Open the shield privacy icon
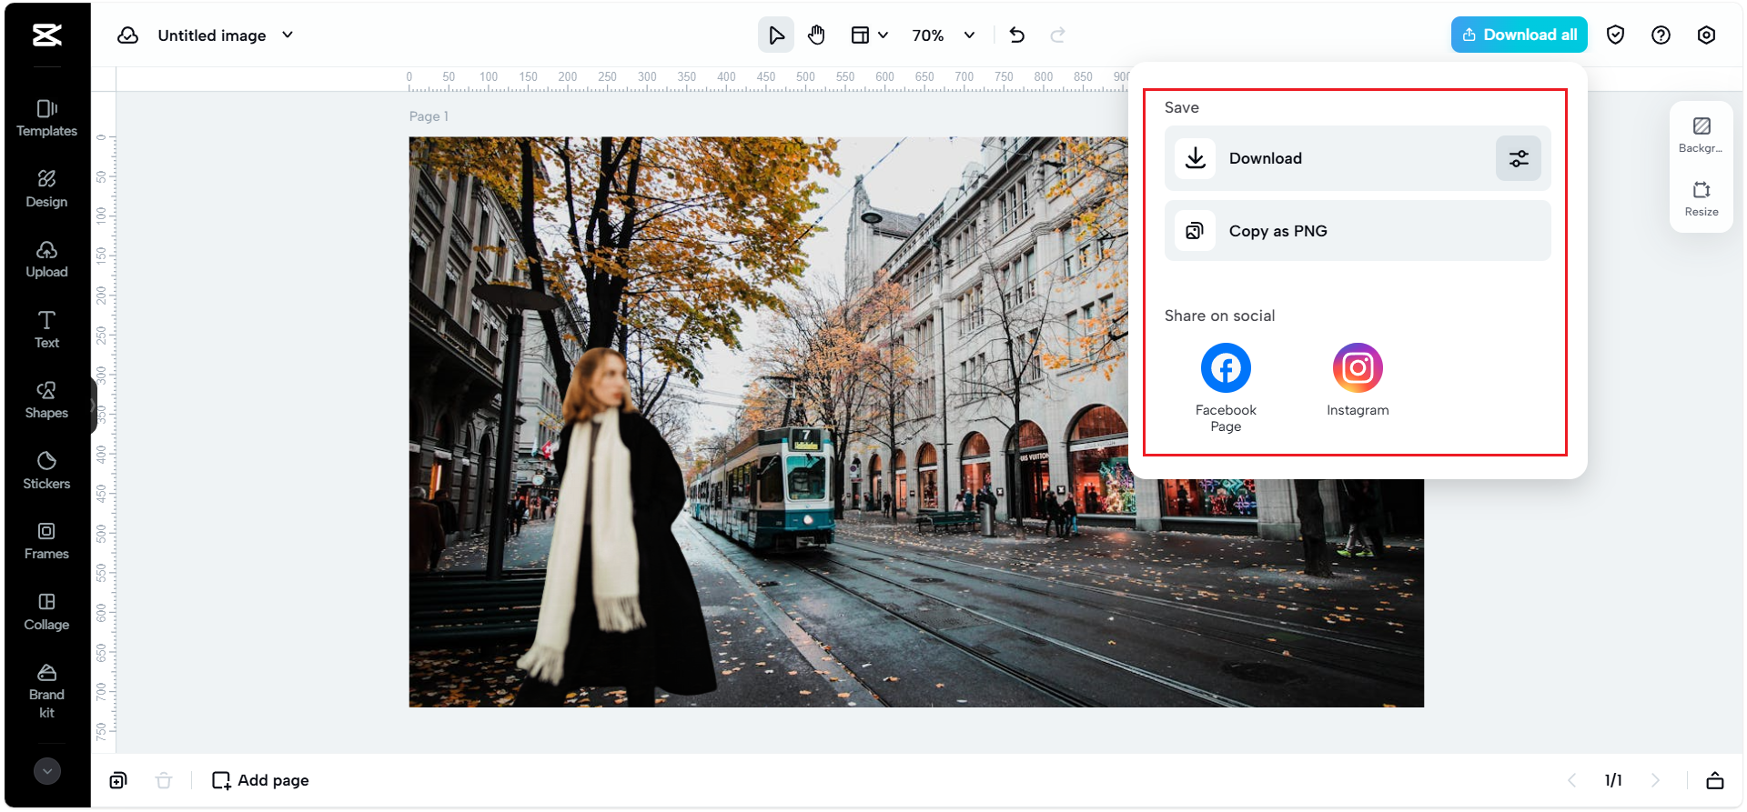Screen dimensions: 1747x812 click(x=1616, y=35)
